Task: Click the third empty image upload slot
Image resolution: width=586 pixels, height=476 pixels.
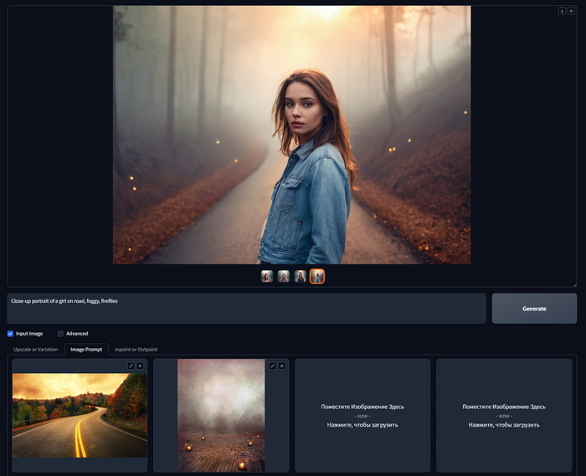Action: point(362,416)
